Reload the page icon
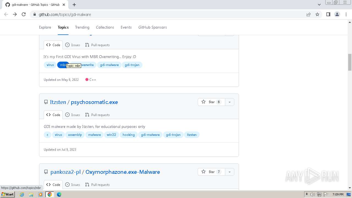The image size is (352, 198). click(x=24, y=14)
